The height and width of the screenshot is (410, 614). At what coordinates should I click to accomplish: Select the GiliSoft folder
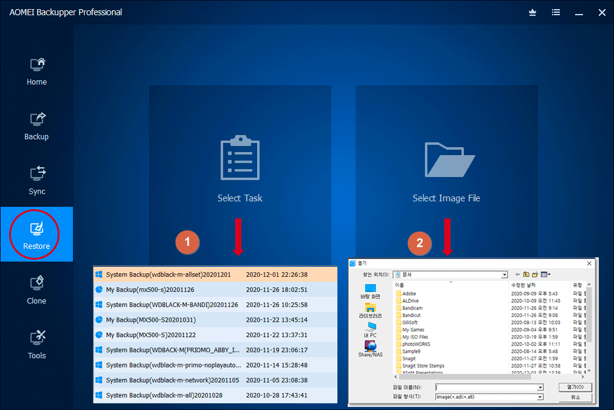click(x=407, y=322)
